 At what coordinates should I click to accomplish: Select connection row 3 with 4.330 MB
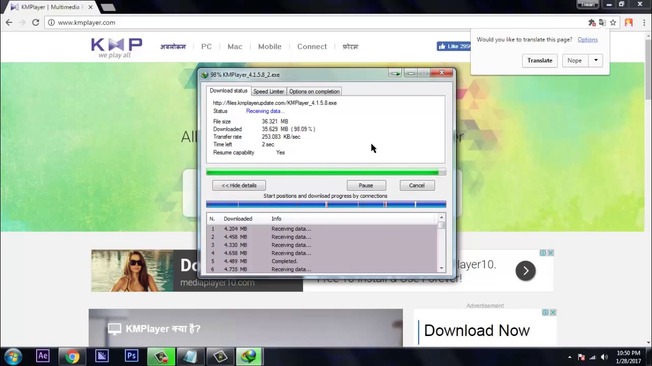click(x=322, y=245)
